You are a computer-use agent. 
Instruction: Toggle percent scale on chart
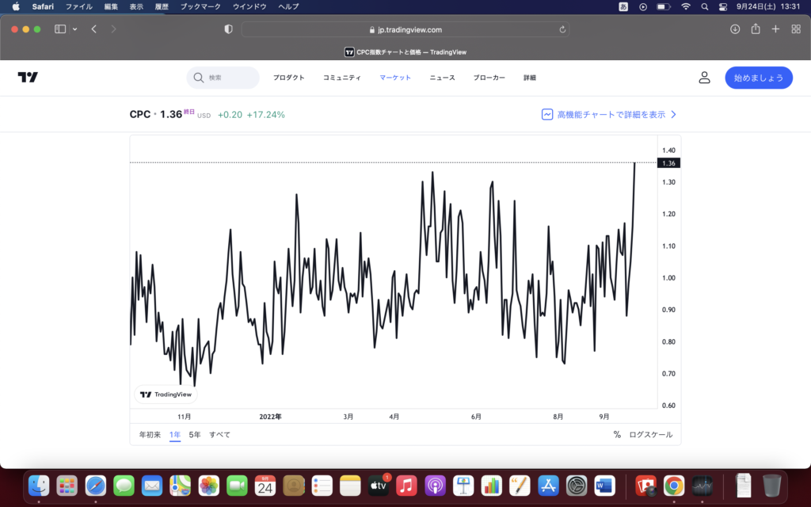pyautogui.click(x=617, y=435)
